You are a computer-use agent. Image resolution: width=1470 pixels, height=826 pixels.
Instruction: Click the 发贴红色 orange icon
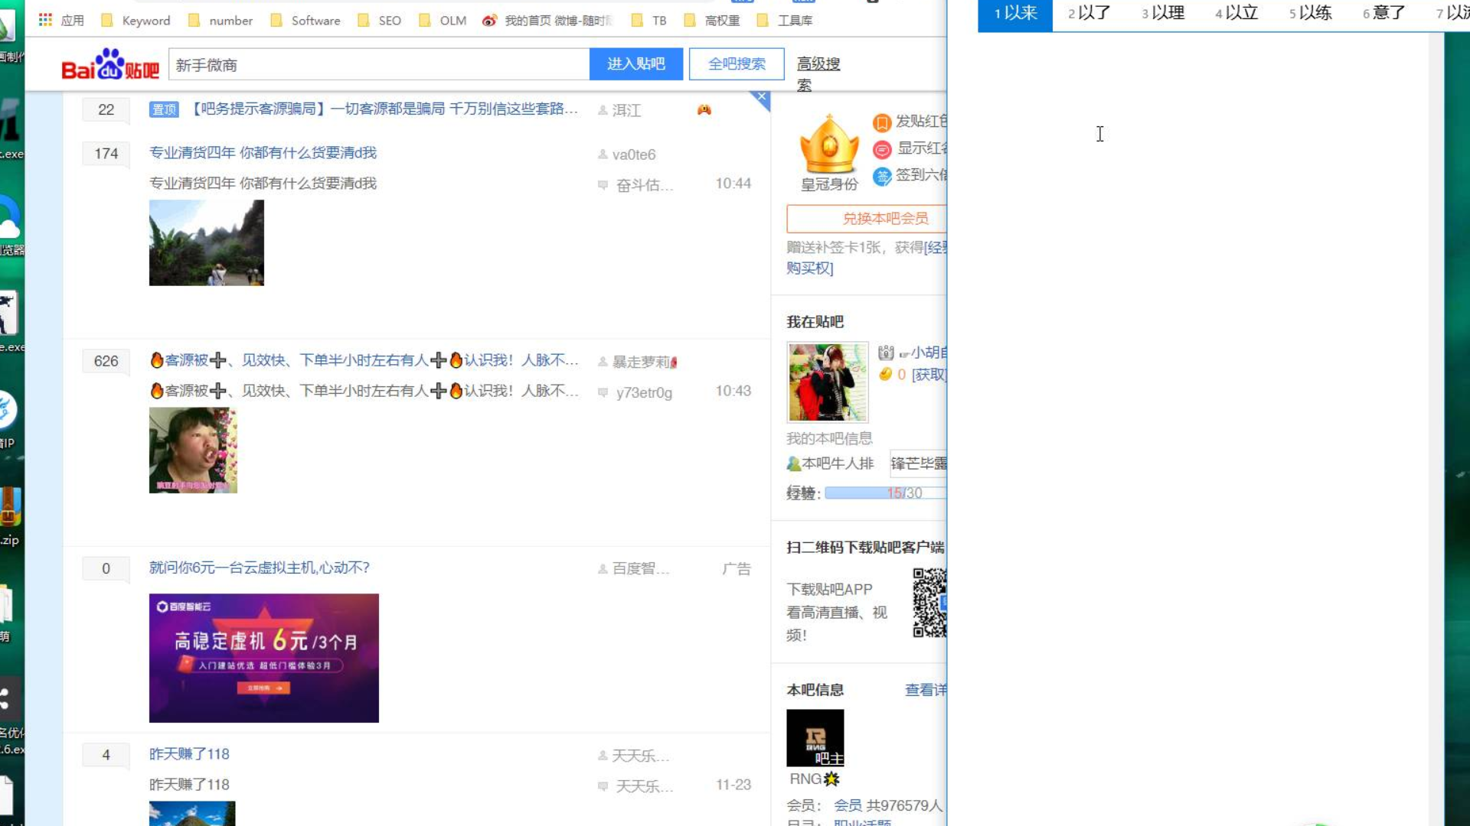(882, 122)
